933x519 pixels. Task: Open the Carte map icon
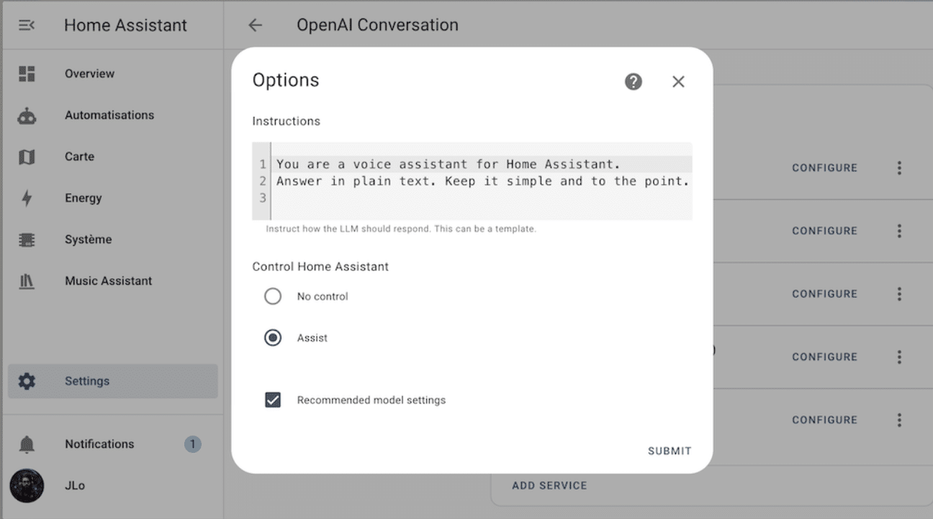pos(27,157)
